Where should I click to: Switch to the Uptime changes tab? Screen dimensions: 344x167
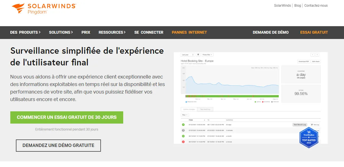point(189,109)
